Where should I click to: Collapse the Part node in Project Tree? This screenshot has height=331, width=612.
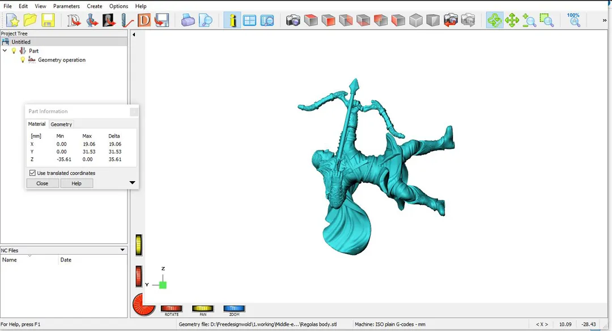click(5, 51)
